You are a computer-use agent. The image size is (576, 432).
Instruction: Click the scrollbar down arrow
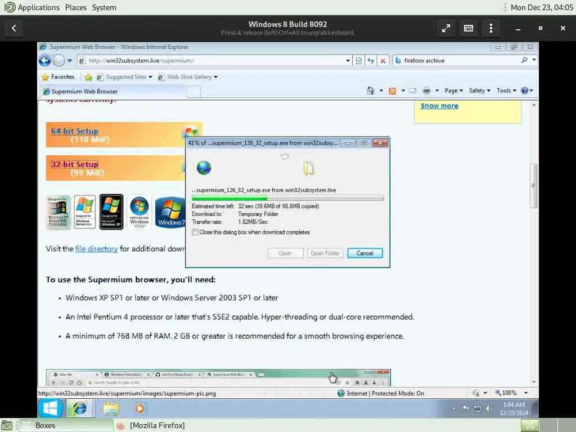(x=533, y=382)
